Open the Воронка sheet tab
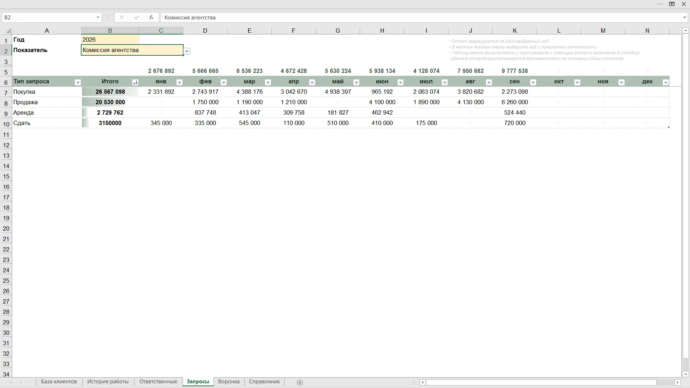This screenshot has height=388, width=690. point(229,382)
